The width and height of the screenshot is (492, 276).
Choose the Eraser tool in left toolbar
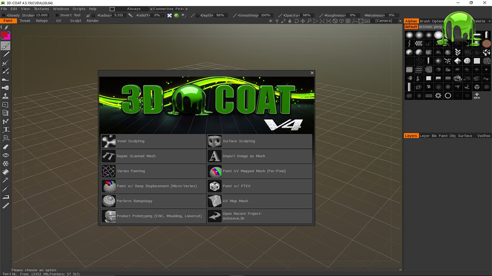[5, 146]
